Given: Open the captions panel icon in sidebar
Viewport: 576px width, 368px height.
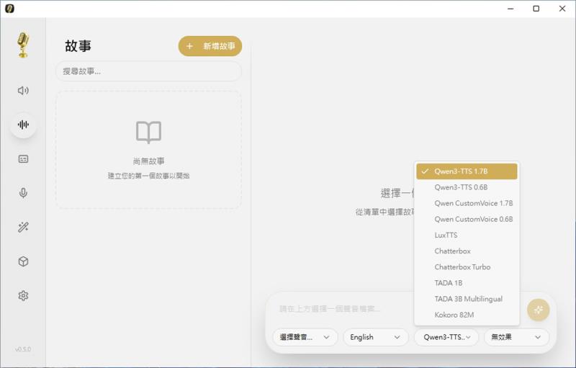Looking at the screenshot, I should point(23,159).
